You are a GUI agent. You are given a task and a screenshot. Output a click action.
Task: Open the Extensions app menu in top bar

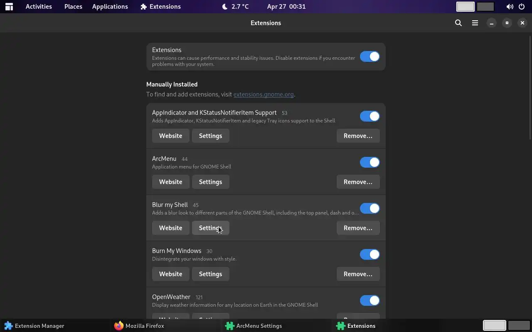160,7
